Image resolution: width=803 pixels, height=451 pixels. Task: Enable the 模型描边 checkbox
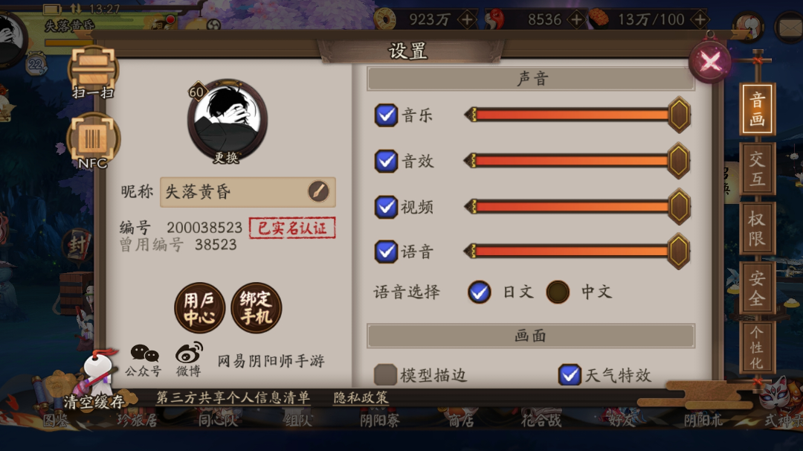point(385,374)
